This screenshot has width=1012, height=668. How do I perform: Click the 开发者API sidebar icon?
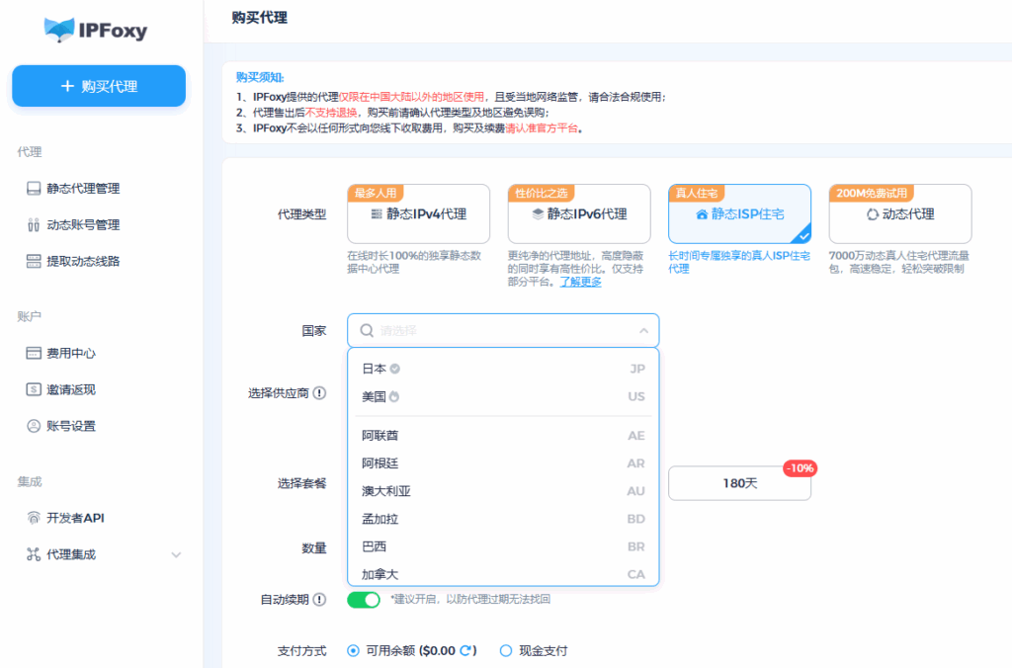click(34, 519)
